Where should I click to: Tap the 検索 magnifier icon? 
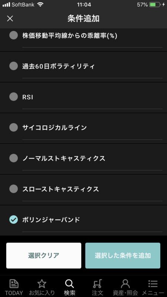pyautogui.click(x=69, y=284)
